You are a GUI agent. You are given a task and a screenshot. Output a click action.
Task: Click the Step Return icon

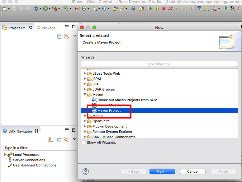tap(191, 8)
